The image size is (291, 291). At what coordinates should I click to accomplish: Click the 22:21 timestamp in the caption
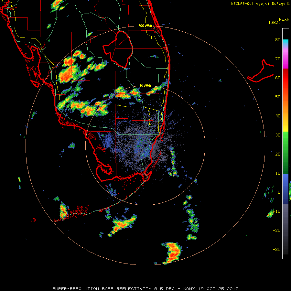pyautogui.click(x=234, y=289)
